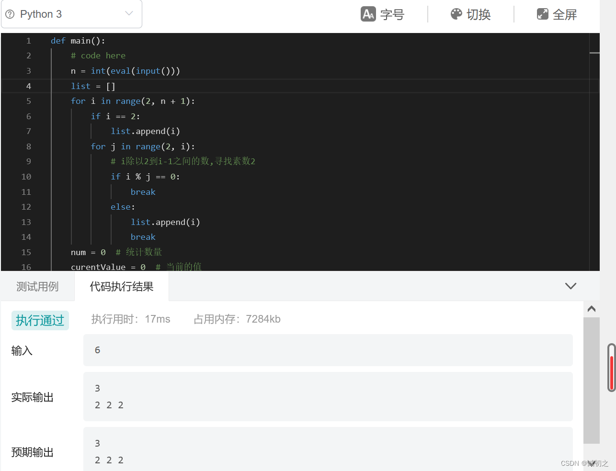Click the palette theme switch icon
Image resolution: width=616 pixels, height=471 pixels.
pyautogui.click(x=456, y=14)
